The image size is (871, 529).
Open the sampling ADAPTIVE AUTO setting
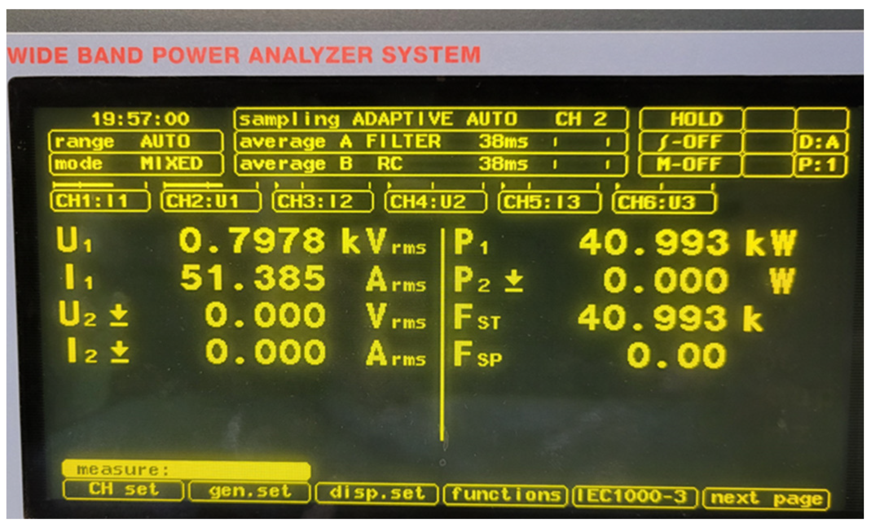click(x=430, y=120)
